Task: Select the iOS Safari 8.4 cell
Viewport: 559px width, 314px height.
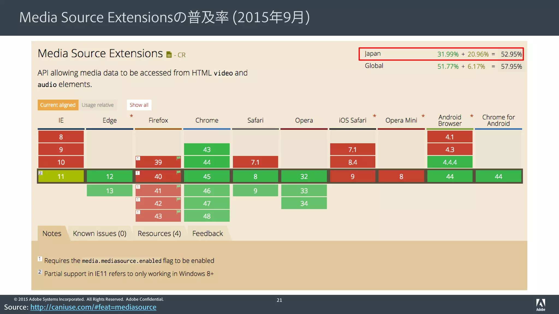Action: pyautogui.click(x=352, y=162)
